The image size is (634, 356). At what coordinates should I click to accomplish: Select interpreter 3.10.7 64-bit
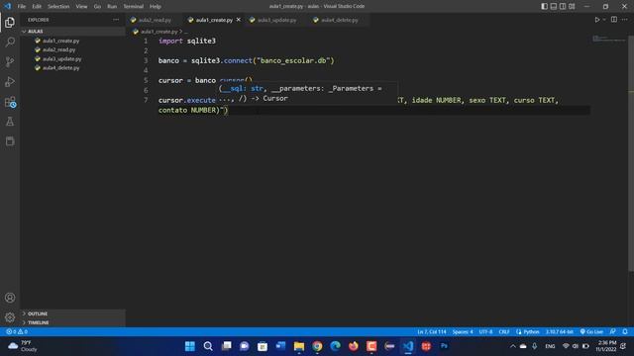pos(559,331)
